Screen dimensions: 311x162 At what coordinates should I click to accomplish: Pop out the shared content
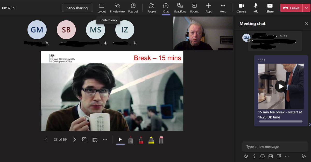(133, 8)
